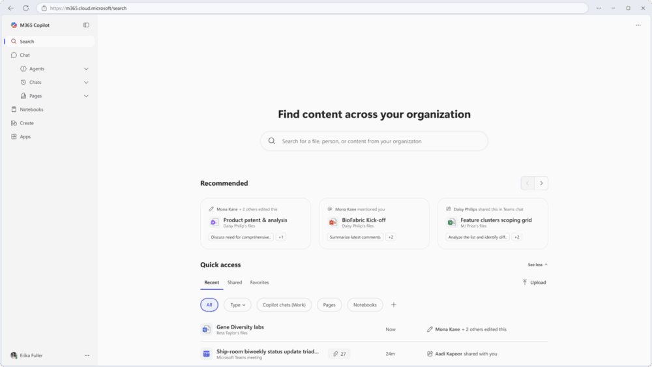Click the browser back arrow
Image resolution: width=652 pixels, height=367 pixels.
pos(11,8)
